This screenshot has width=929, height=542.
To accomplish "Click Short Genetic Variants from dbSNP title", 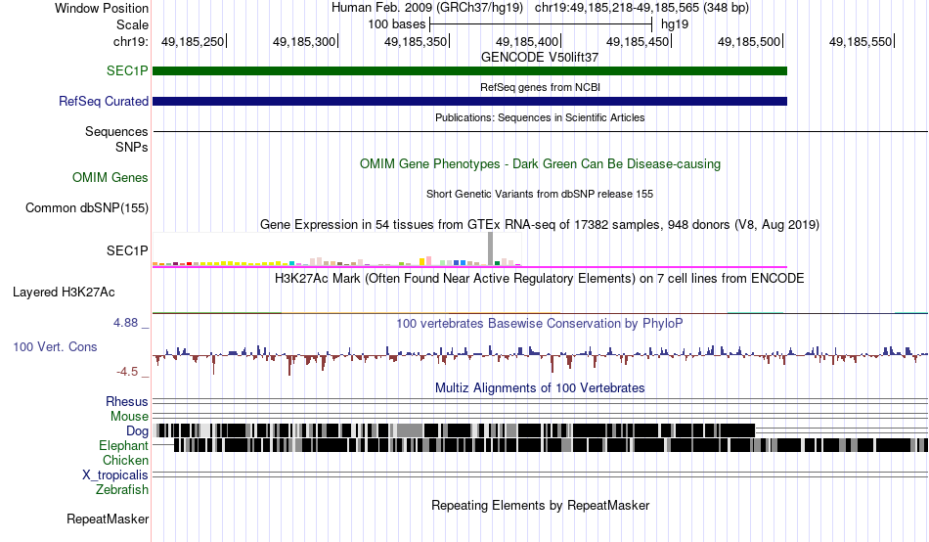I will 540,194.
